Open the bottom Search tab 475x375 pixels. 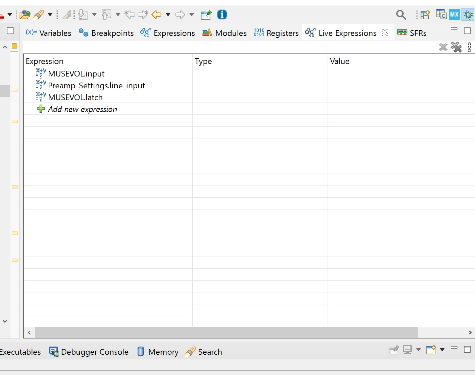(x=204, y=352)
